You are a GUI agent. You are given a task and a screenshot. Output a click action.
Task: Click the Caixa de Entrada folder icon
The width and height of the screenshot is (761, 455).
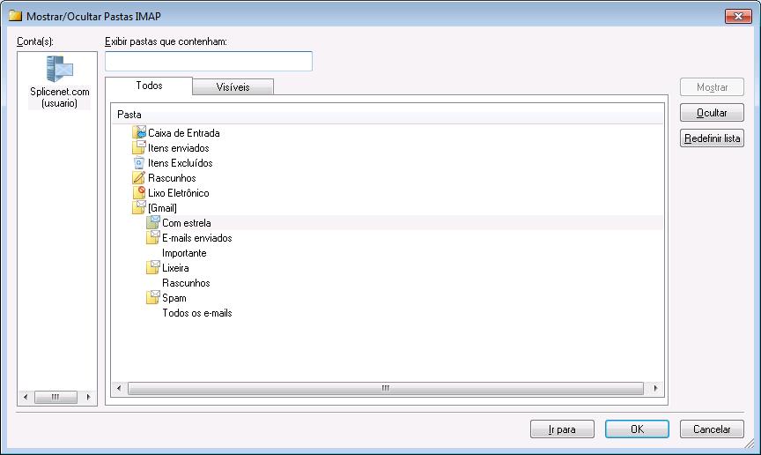coord(139,132)
